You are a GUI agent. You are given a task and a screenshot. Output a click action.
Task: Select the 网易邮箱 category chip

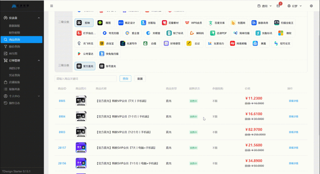[x=238, y=43]
